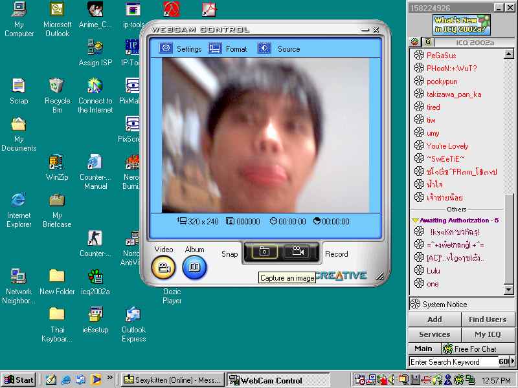The image size is (518, 388).
Task: Switch to Video mode using the yellow icon
Action: [164, 267]
